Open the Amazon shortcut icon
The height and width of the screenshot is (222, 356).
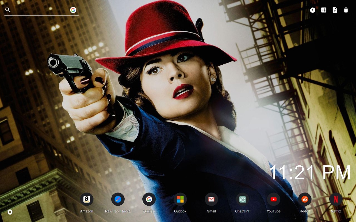point(87,199)
